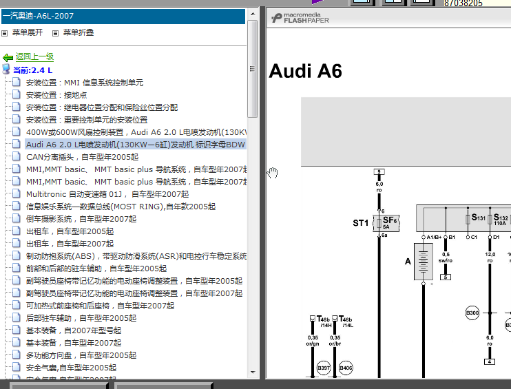
Task: Click 菜单折叠 collapse menu button
Action: pos(79,32)
